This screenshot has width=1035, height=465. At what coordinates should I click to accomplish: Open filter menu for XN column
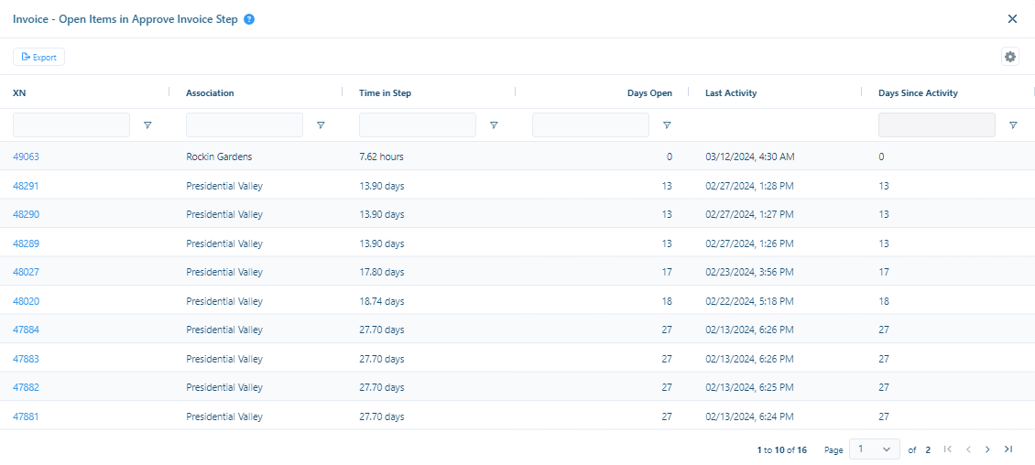pyautogui.click(x=147, y=125)
